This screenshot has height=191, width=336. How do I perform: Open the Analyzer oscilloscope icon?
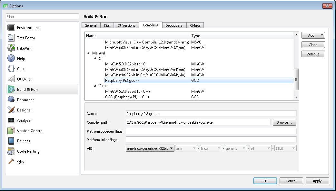point(11,120)
